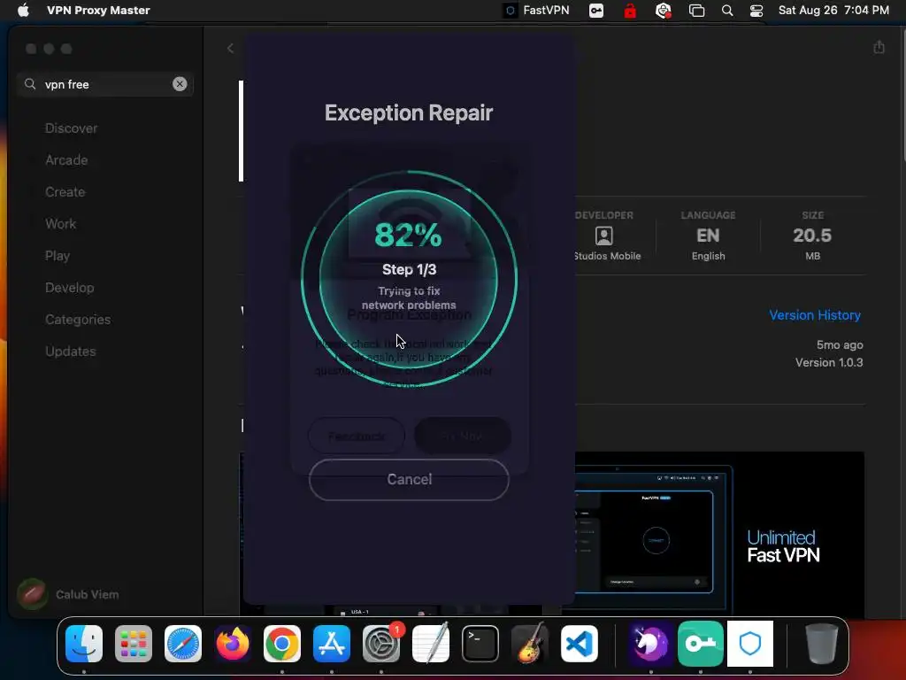The height and width of the screenshot is (680, 906).
Task: Click the date and time in the menu bar
Action: [x=833, y=11]
